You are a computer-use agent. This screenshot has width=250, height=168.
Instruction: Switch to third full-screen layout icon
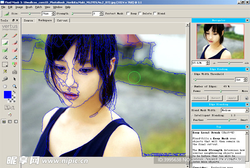[16, 122]
